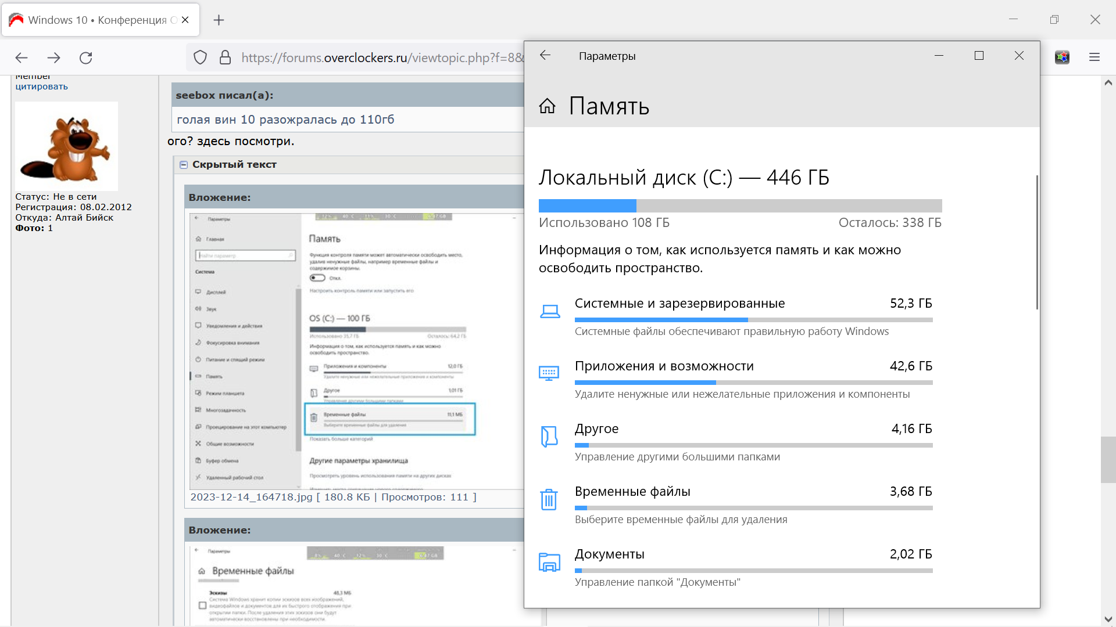The width and height of the screenshot is (1116, 627).
Task: Click the shield tracking protection icon
Action: (200, 57)
